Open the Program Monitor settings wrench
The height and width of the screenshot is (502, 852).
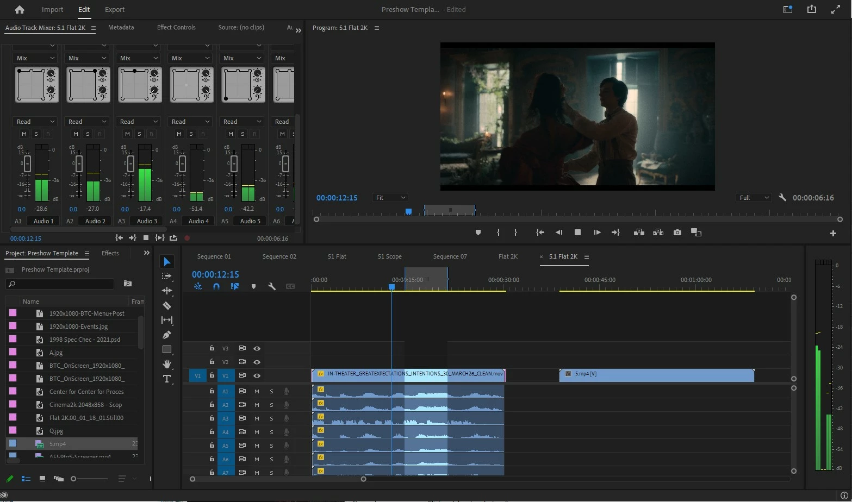tap(782, 198)
